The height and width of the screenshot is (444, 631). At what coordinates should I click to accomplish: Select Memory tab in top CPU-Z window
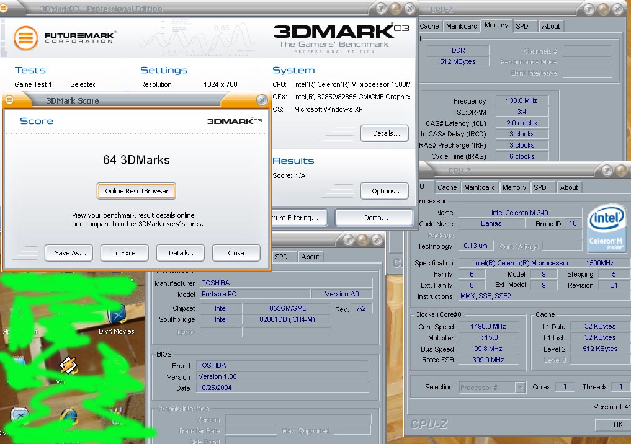click(x=496, y=25)
